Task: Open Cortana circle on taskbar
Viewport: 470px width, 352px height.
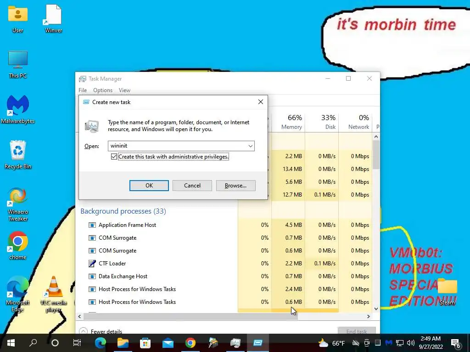Action: pyautogui.click(x=55, y=343)
